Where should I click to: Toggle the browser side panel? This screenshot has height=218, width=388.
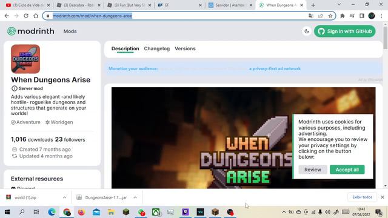point(362,16)
